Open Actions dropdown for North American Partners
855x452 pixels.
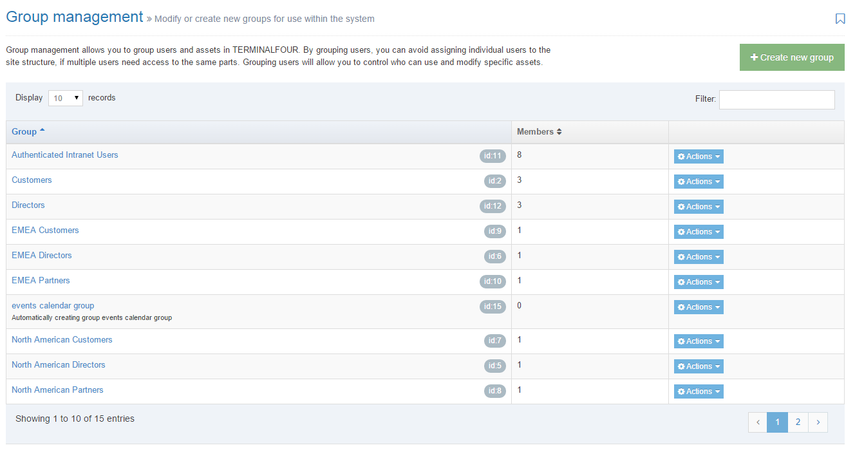pyautogui.click(x=699, y=391)
